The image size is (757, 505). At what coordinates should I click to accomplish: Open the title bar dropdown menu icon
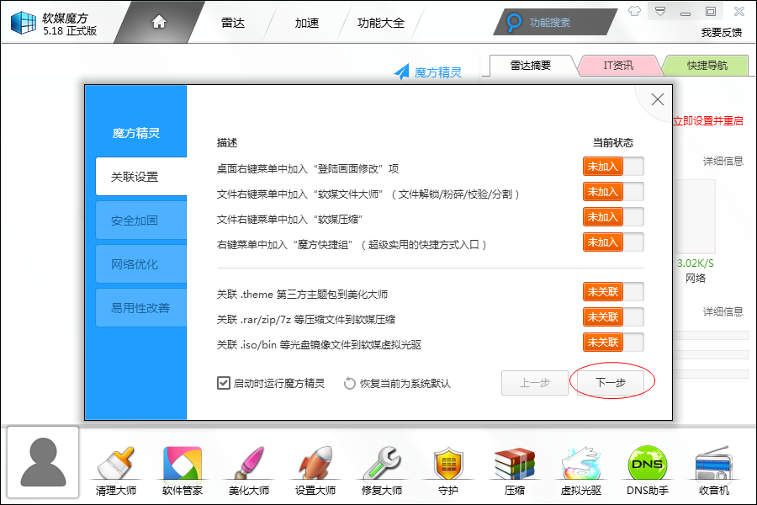[660, 11]
